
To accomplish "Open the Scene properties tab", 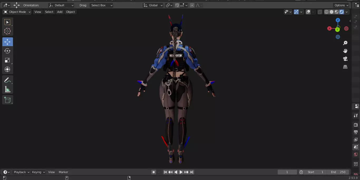I will pos(356,147).
